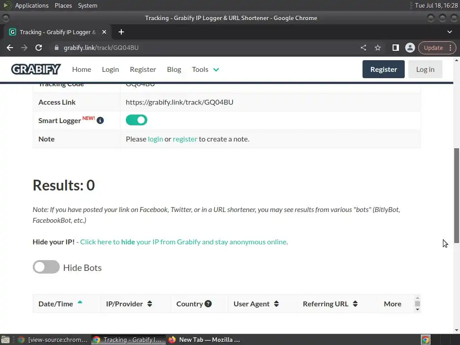Click the Chrome Update button
The width and height of the screenshot is (460, 345).
coord(433,48)
